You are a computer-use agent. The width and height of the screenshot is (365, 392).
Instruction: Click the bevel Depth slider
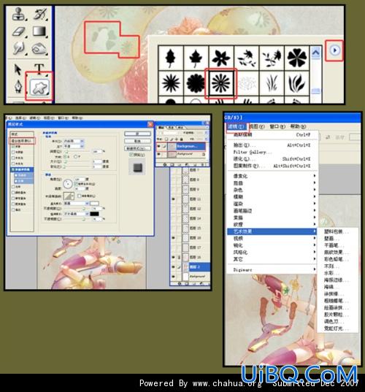pyautogui.click(x=77, y=152)
